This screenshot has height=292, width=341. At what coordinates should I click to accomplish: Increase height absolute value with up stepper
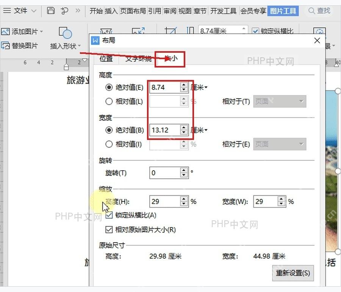click(184, 85)
